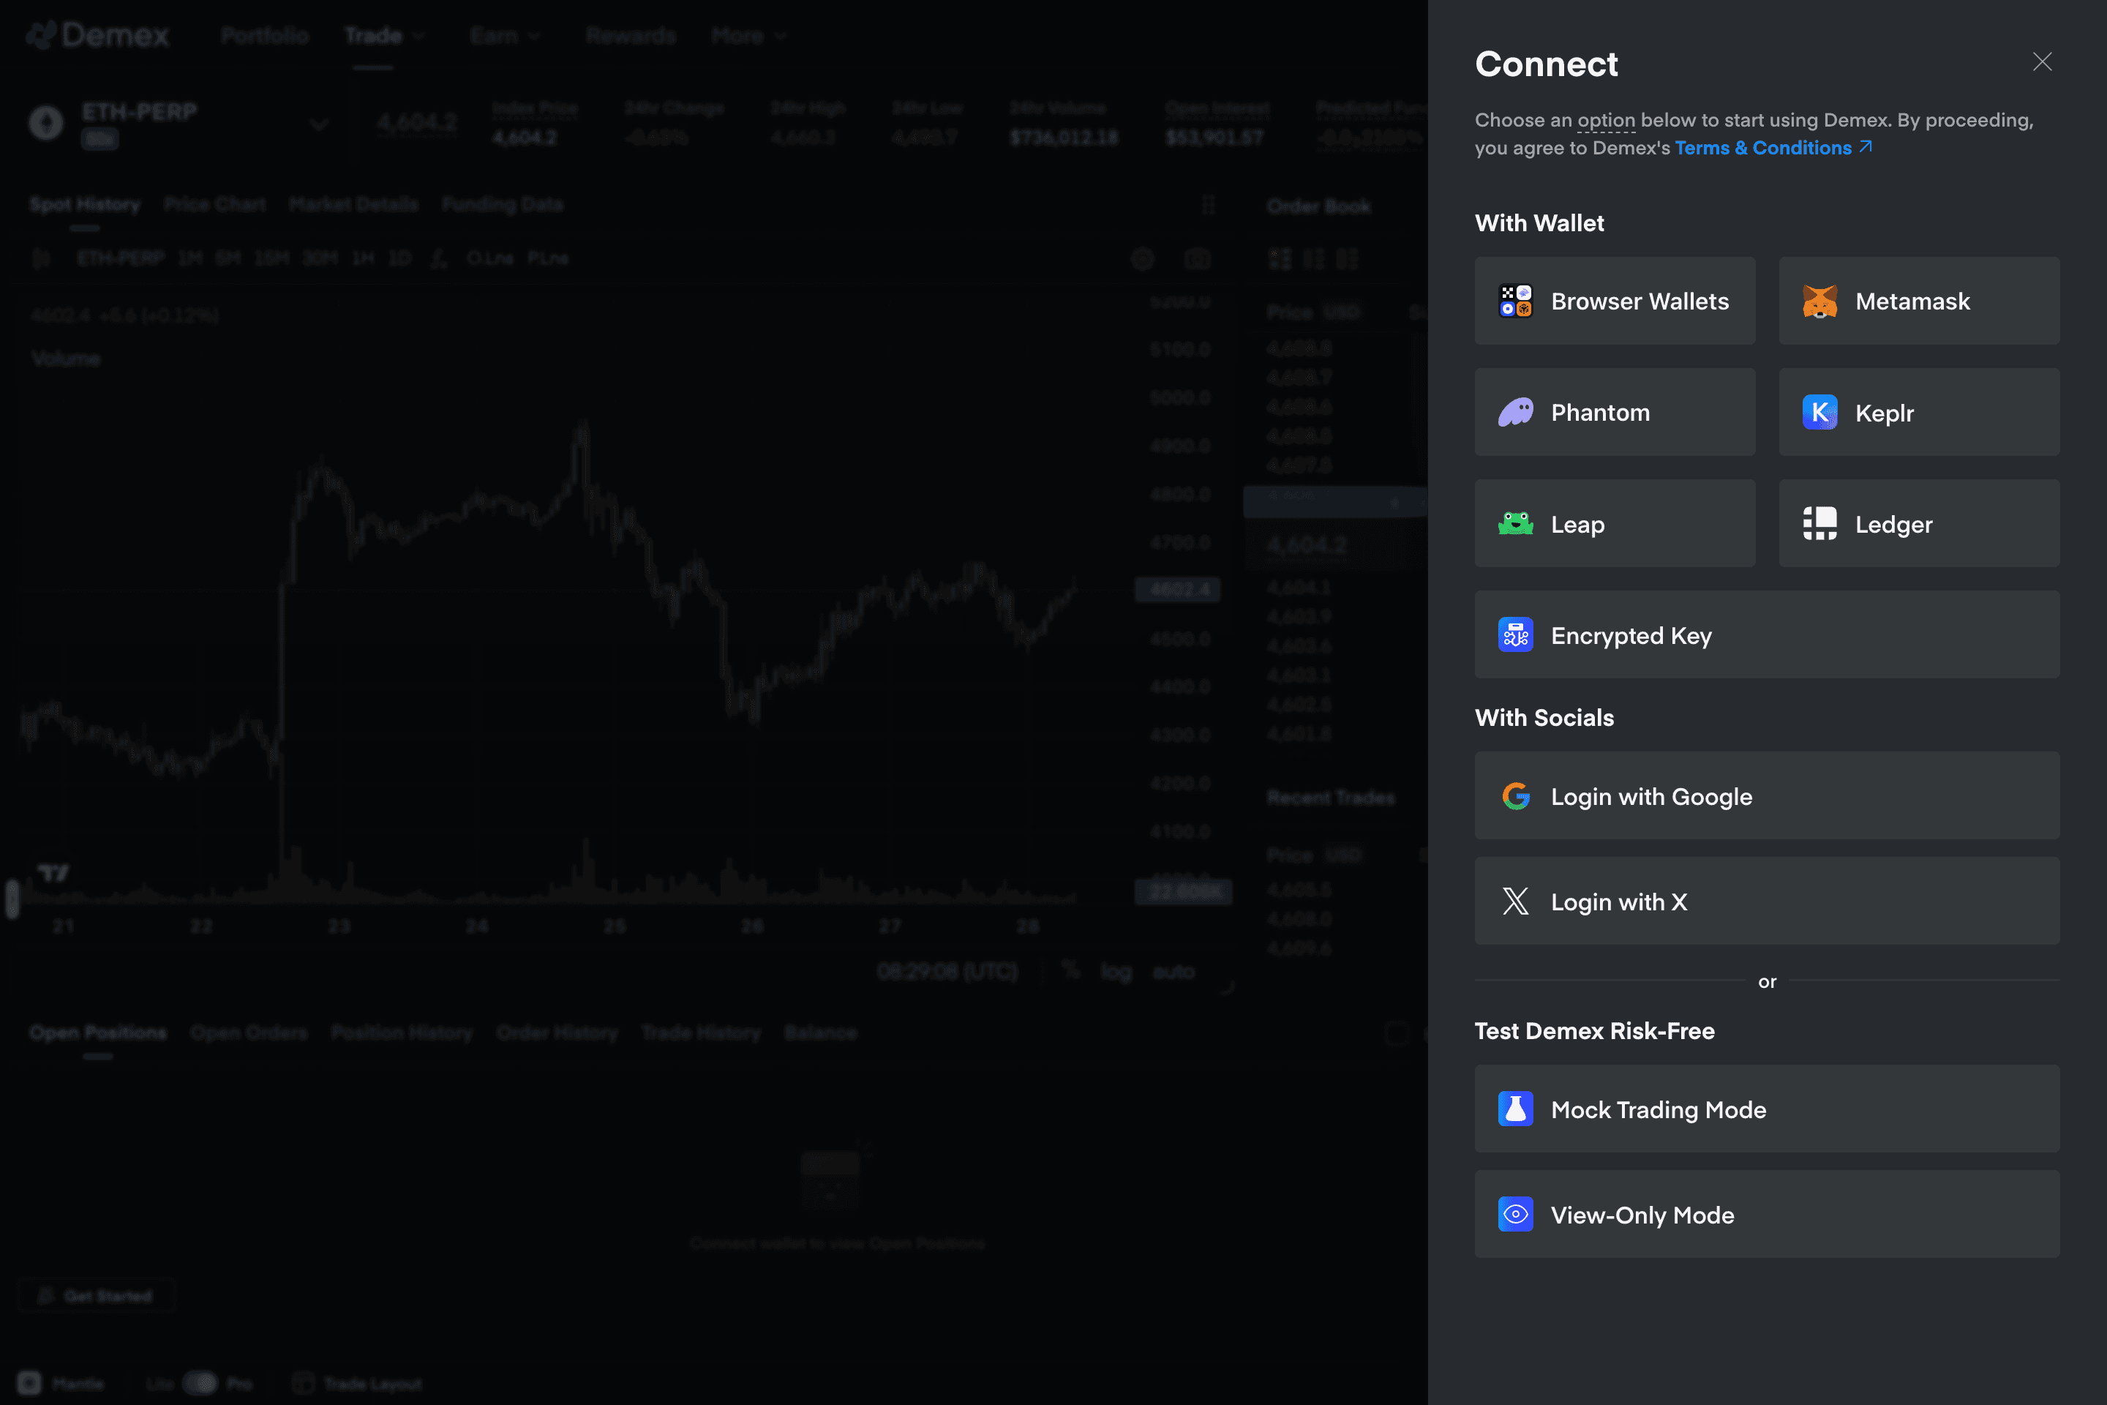Open the Price Chart tab
The image size is (2107, 1405).
point(215,204)
